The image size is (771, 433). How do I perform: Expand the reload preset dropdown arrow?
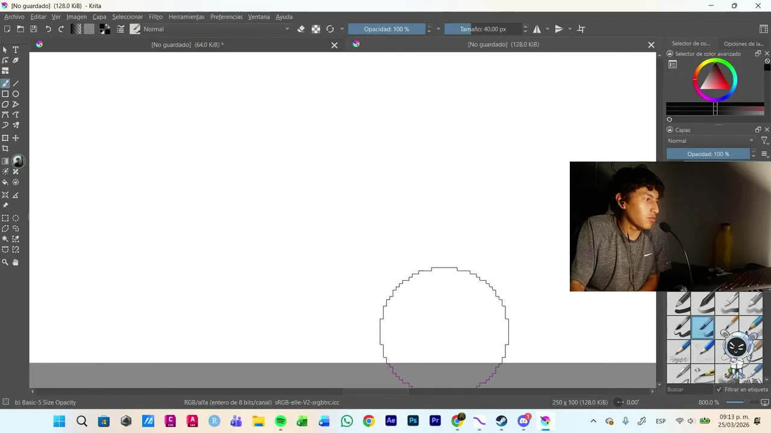(x=342, y=29)
